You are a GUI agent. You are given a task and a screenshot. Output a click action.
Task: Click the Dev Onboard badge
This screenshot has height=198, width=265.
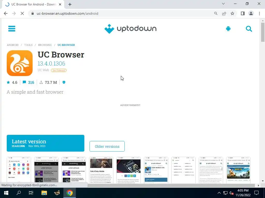(59, 70)
